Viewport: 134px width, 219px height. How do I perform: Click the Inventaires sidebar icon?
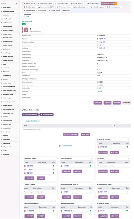pyautogui.click(x=1, y=117)
